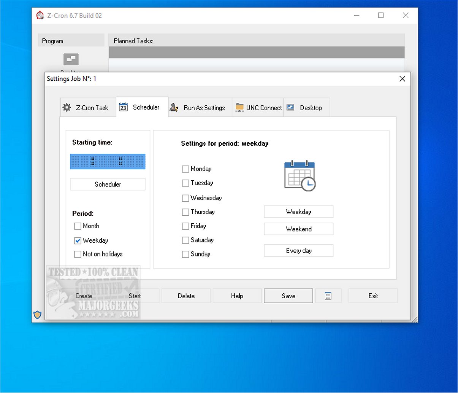Check the Saturday checkbox
The height and width of the screenshot is (393, 458).
[x=185, y=240]
